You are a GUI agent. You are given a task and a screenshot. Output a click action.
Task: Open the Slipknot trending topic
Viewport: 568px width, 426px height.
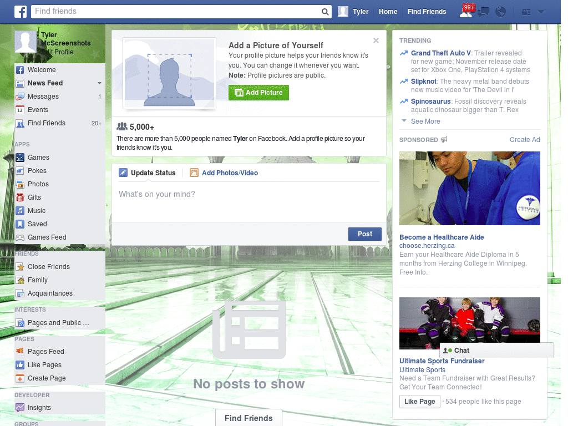423,82
